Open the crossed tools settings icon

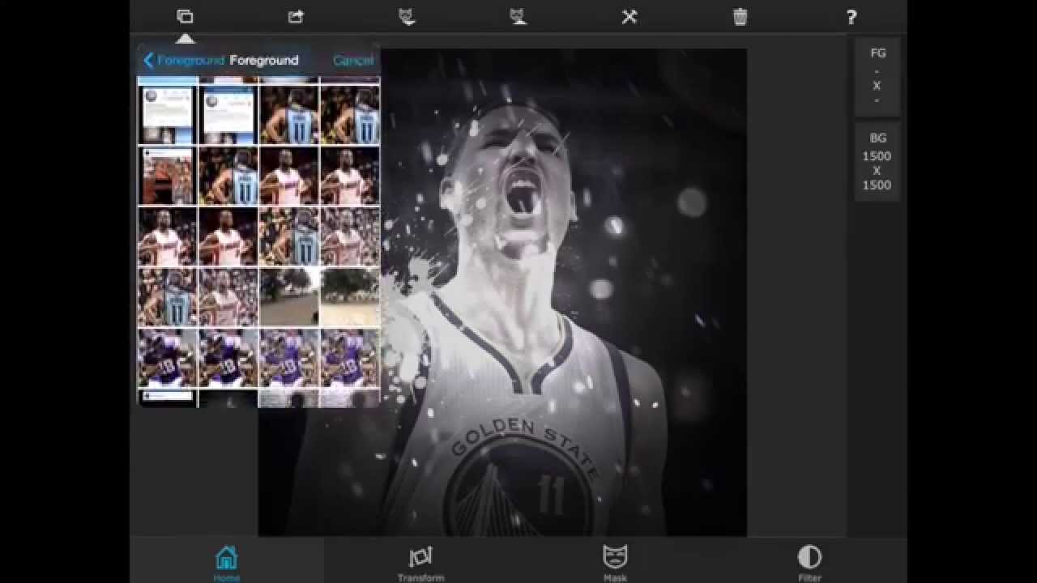[x=629, y=17]
